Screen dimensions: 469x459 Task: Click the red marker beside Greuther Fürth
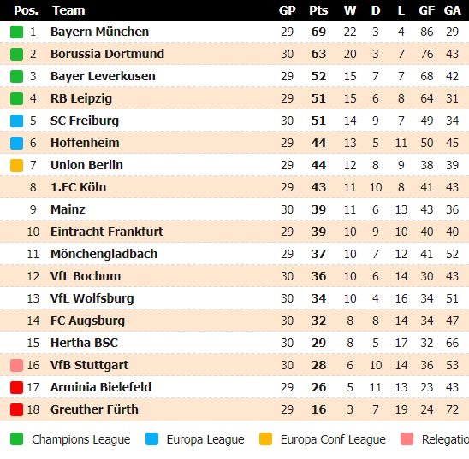click(16, 409)
